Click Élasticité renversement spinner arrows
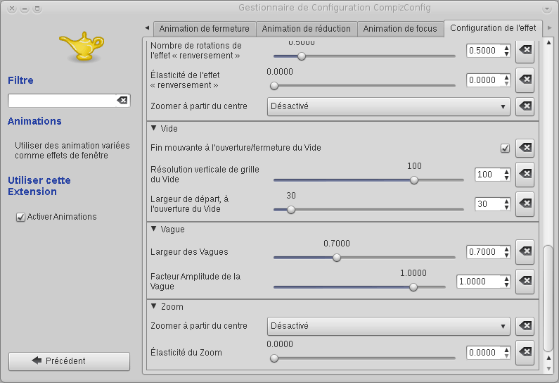The width and height of the screenshot is (559, 383). click(506, 80)
